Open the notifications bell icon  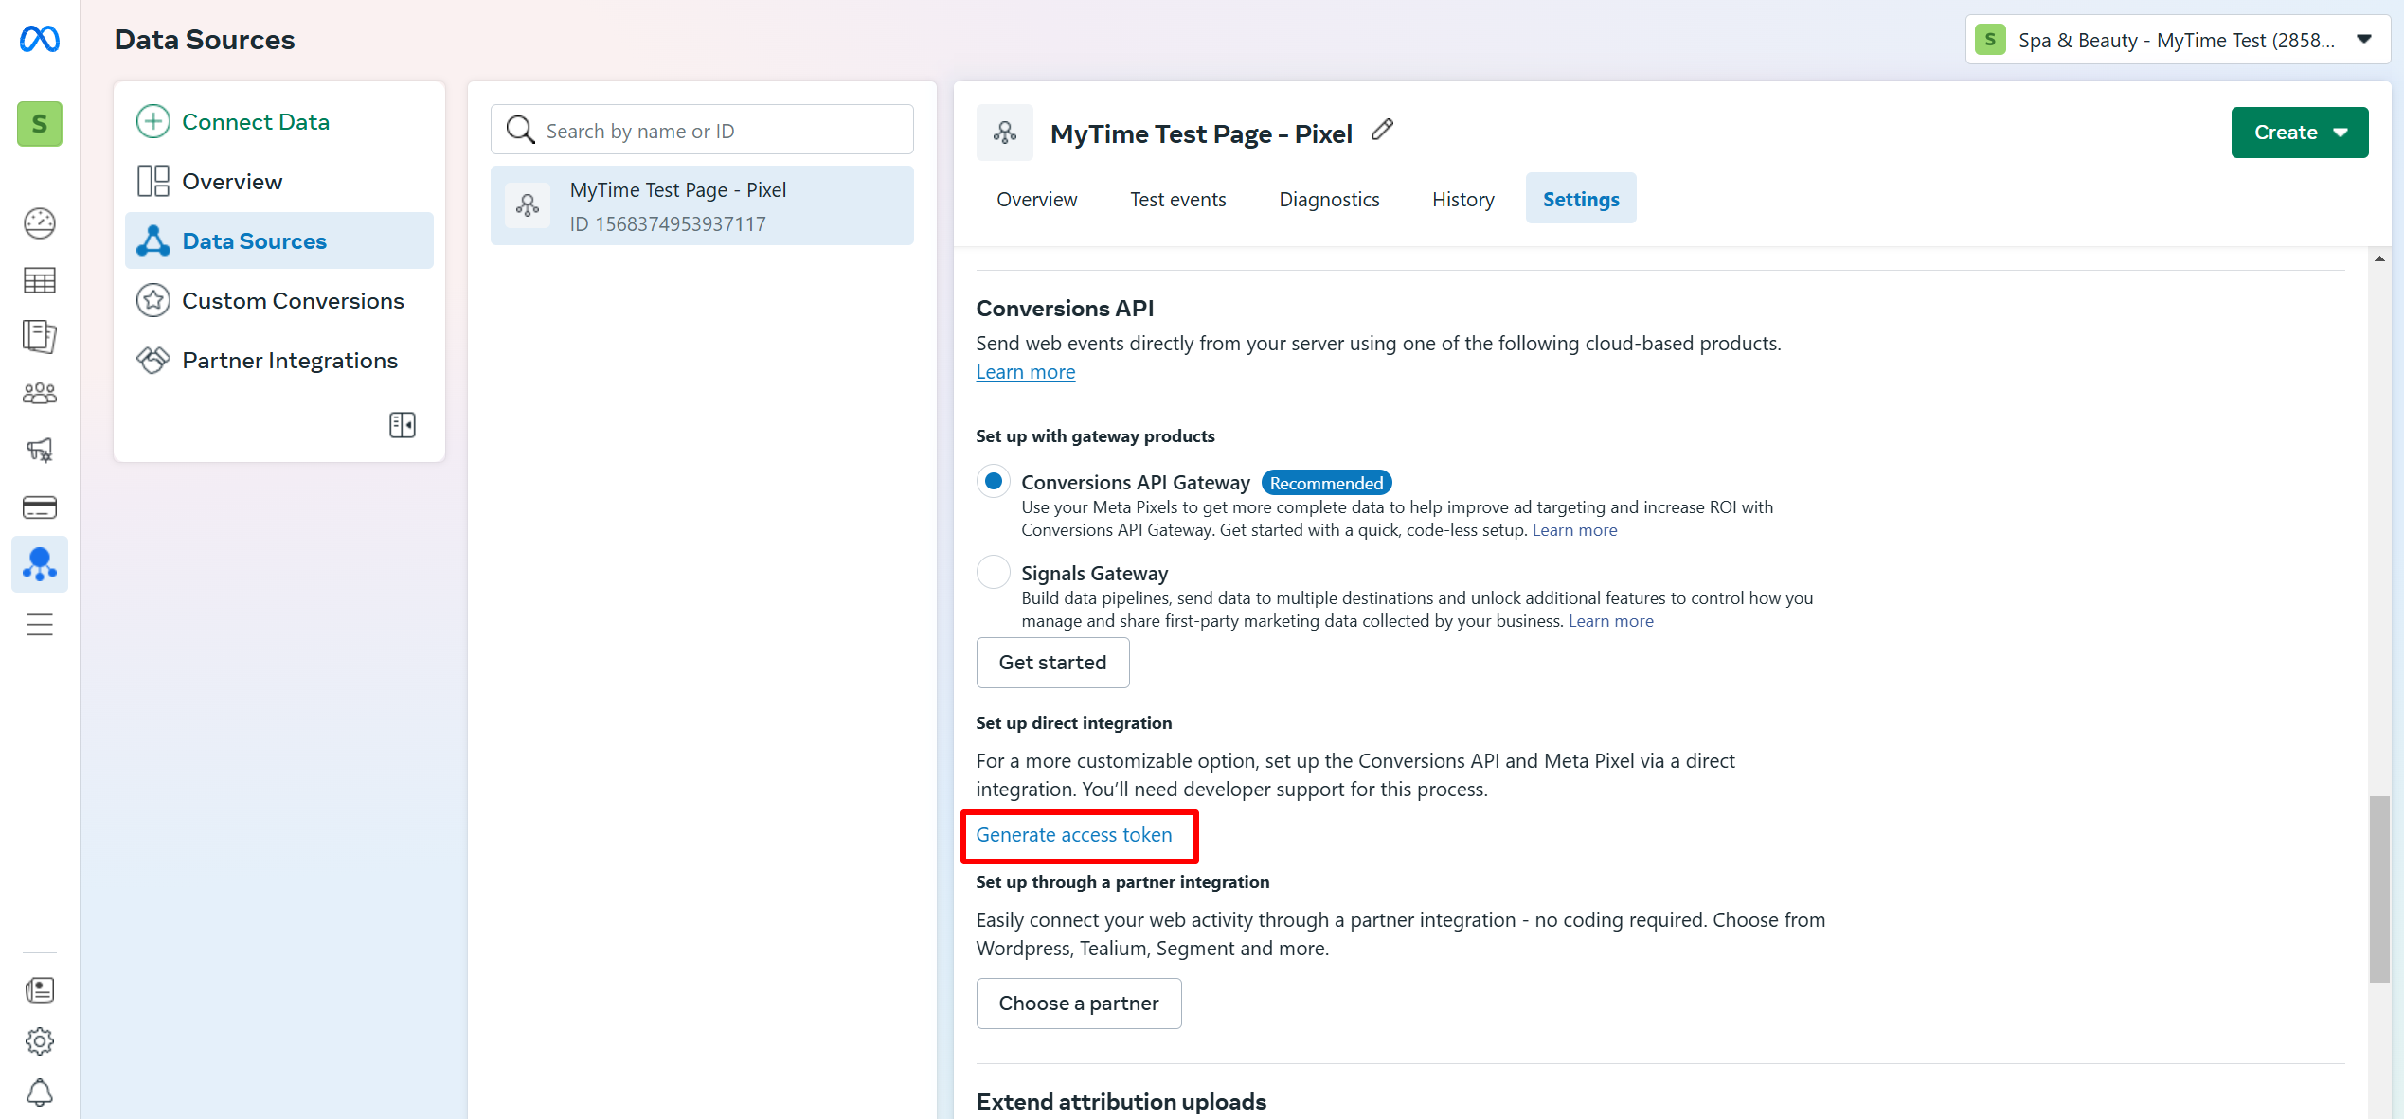pyautogui.click(x=40, y=1092)
